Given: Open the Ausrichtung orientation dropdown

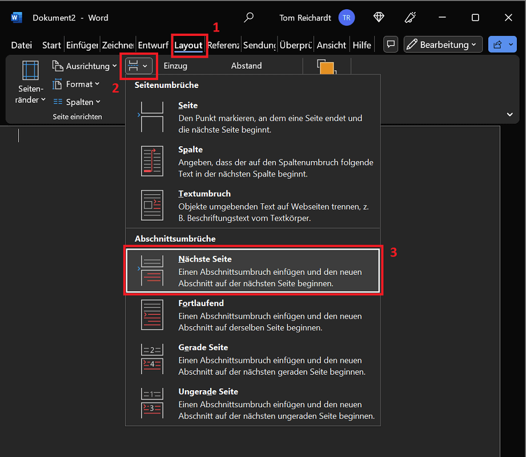Looking at the screenshot, I should click(x=85, y=66).
